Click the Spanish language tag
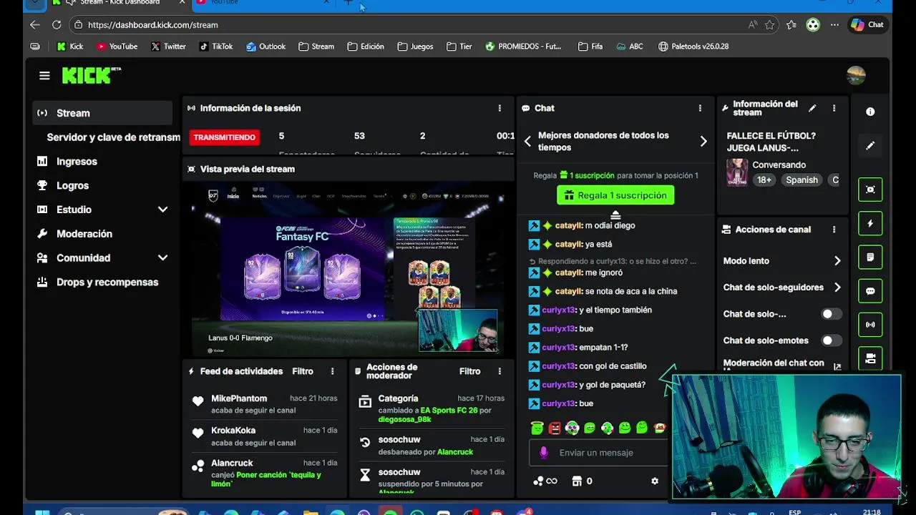This screenshot has width=916, height=515. (801, 180)
